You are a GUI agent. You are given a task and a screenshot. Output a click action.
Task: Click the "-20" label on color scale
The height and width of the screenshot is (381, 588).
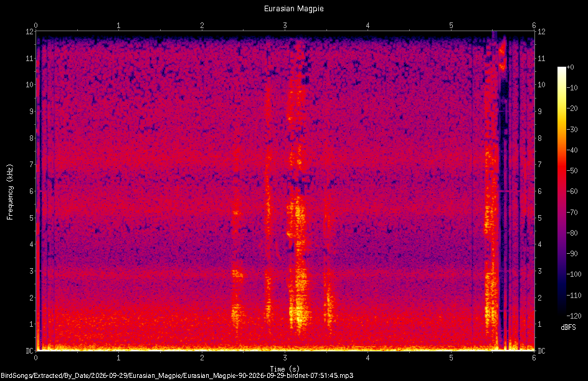click(572, 109)
